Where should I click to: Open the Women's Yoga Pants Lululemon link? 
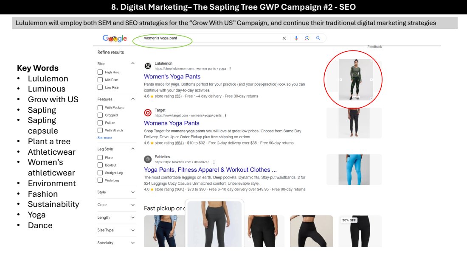[x=172, y=77]
